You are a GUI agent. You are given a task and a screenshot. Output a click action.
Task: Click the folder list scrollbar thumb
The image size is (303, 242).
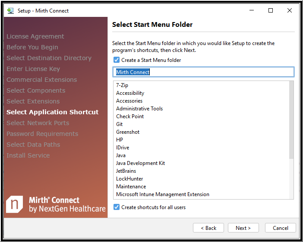[291, 120]
